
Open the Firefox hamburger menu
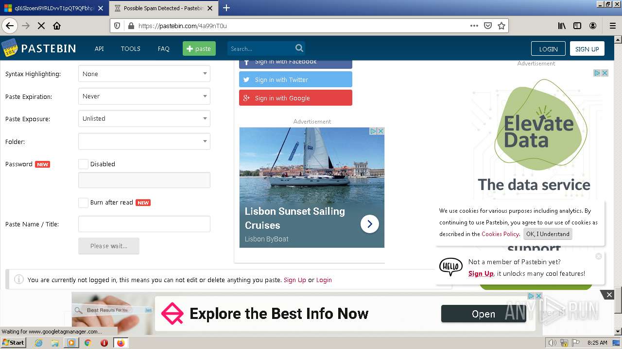pos(612,26)
